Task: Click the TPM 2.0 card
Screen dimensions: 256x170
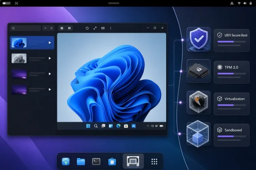Action: [232, 72]
